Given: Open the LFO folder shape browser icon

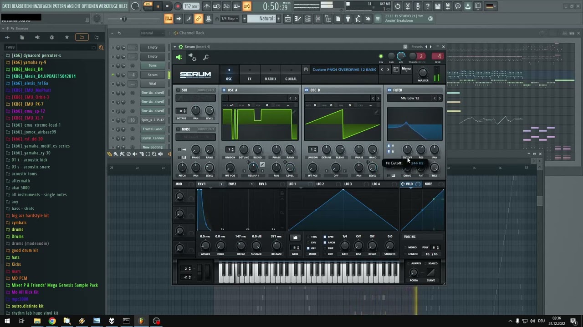Looking at the screenshot, I should tap(295, 238).
